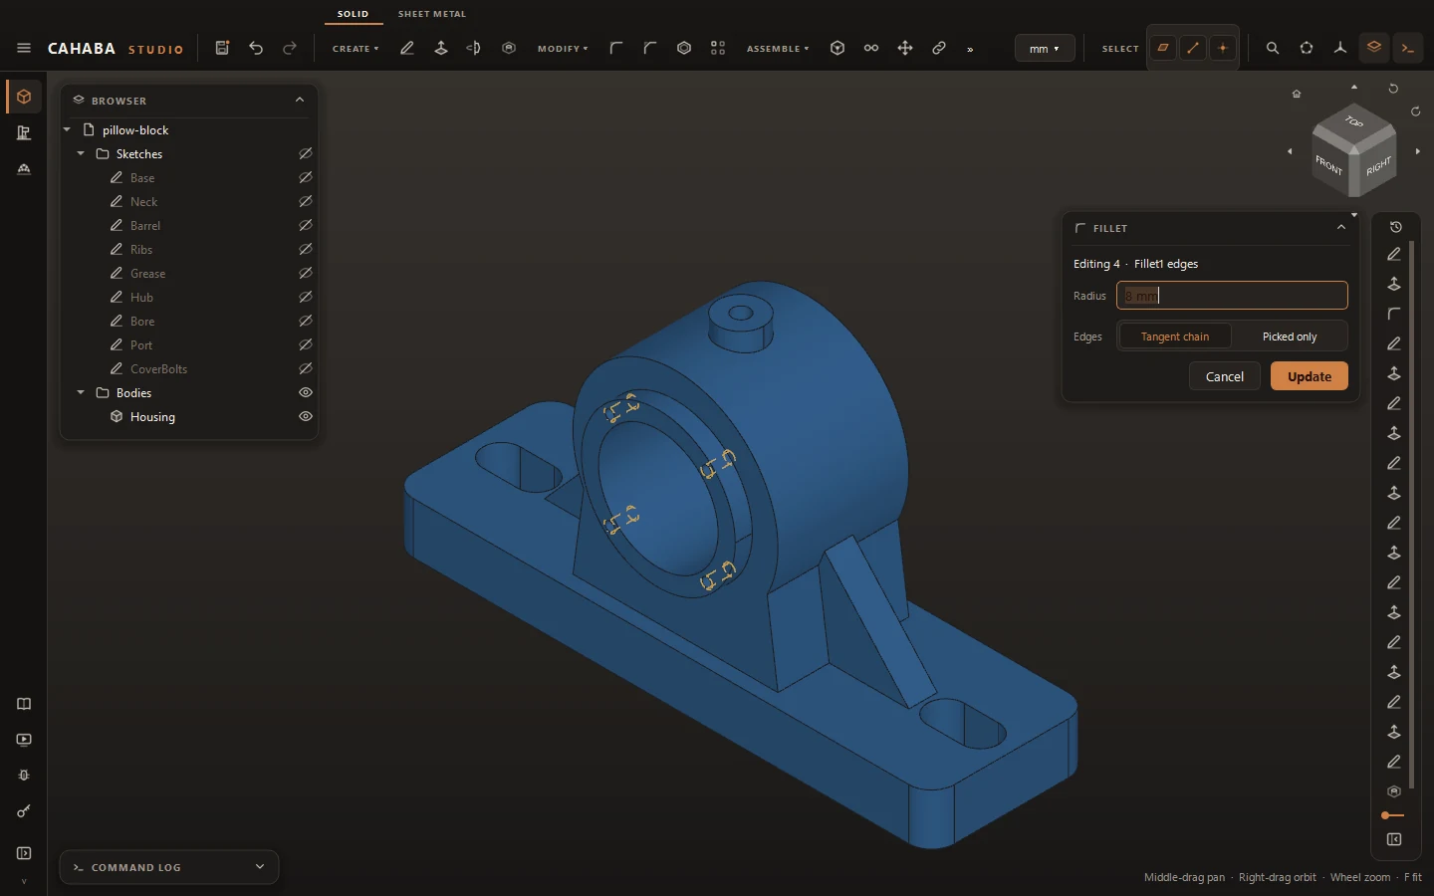Show more toolbar tools overflow
The image size is (1434, 896).
click(971, 49)
